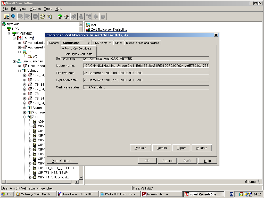Screen dimensions: 264x198
Task: Click the grayed New Group toolbar icon
Action: tap(74, 16)
